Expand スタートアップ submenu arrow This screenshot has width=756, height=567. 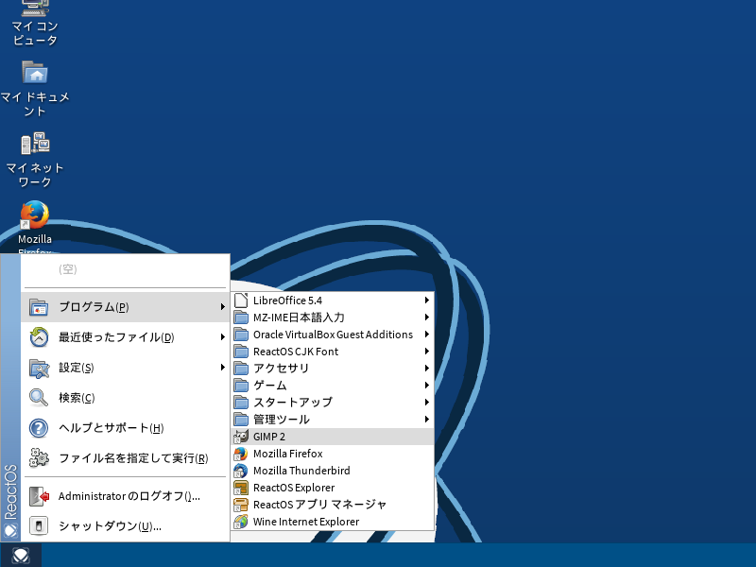(x=427, y=403)
